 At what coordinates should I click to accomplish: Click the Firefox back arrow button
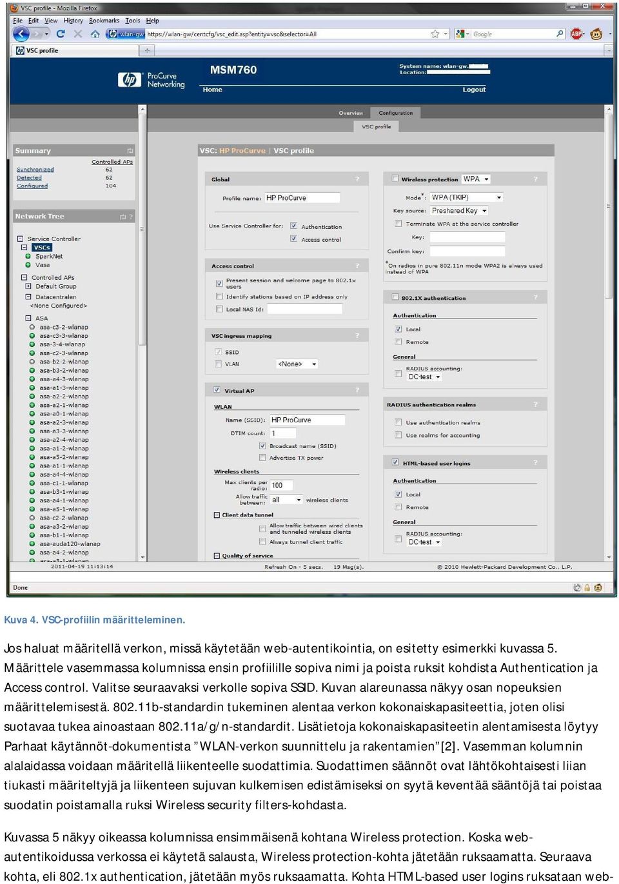point(21,34)
